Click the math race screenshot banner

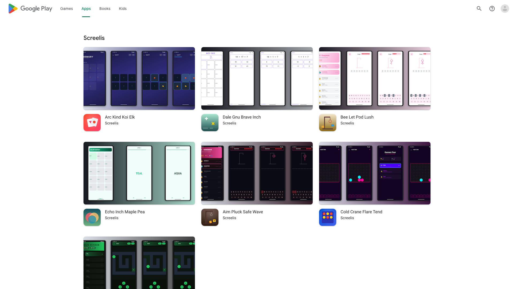click(x=257, y=78)
